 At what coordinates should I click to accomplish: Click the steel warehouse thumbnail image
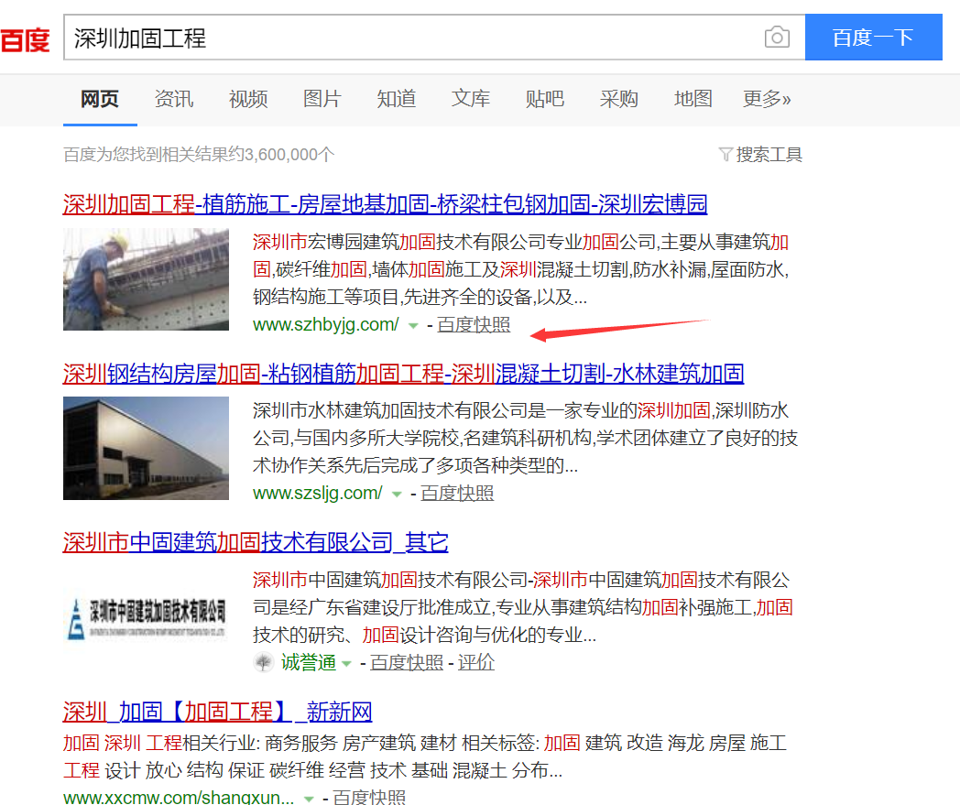point(146,448)
